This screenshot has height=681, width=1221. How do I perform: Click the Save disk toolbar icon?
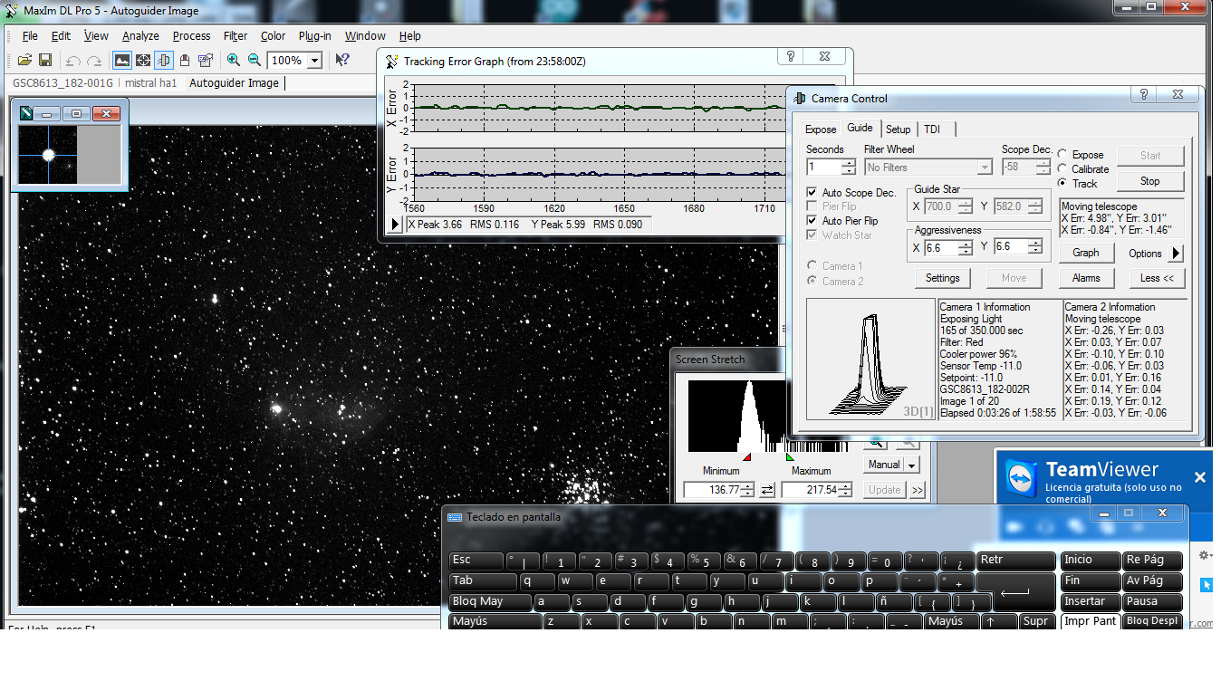45,61
